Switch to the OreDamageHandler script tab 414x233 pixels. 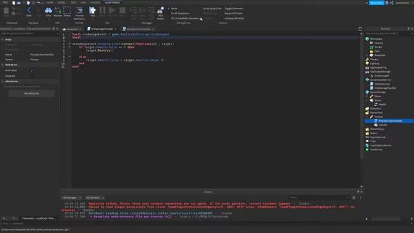point(102,28)
